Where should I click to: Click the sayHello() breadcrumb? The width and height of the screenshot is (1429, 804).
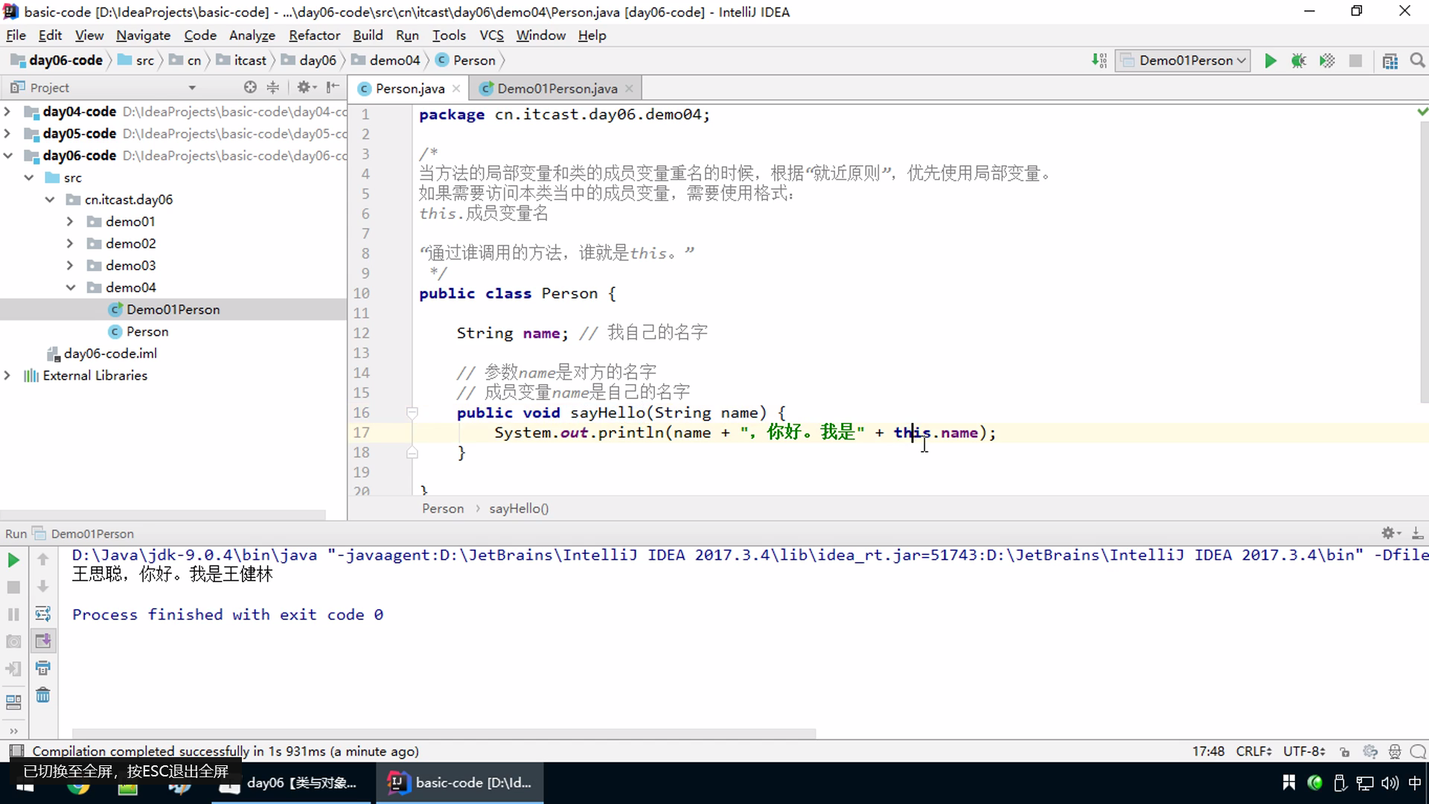(519, 508)
